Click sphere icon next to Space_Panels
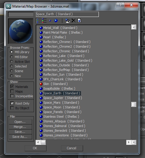The image size is (145, 158). [41, 112]
